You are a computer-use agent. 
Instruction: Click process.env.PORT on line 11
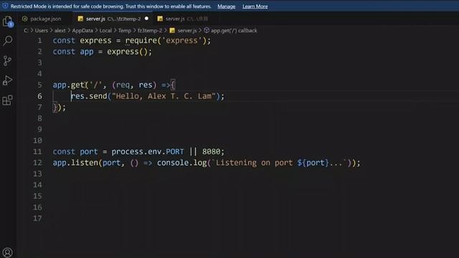tap(148, 151)
